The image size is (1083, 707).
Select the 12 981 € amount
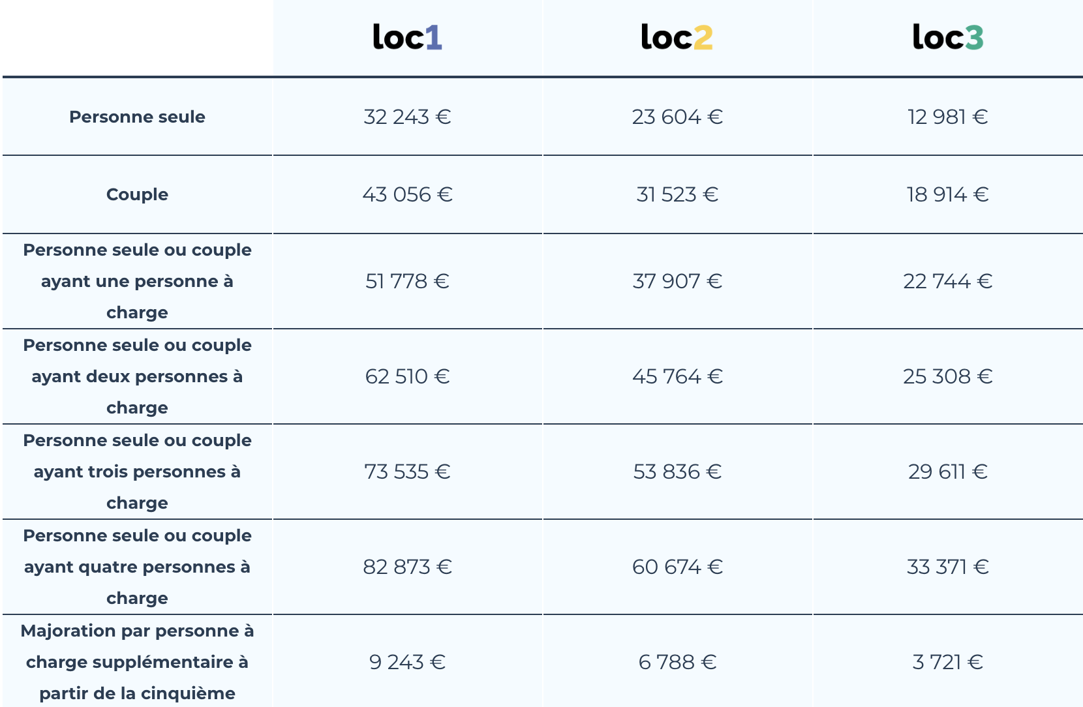(947, 117)
